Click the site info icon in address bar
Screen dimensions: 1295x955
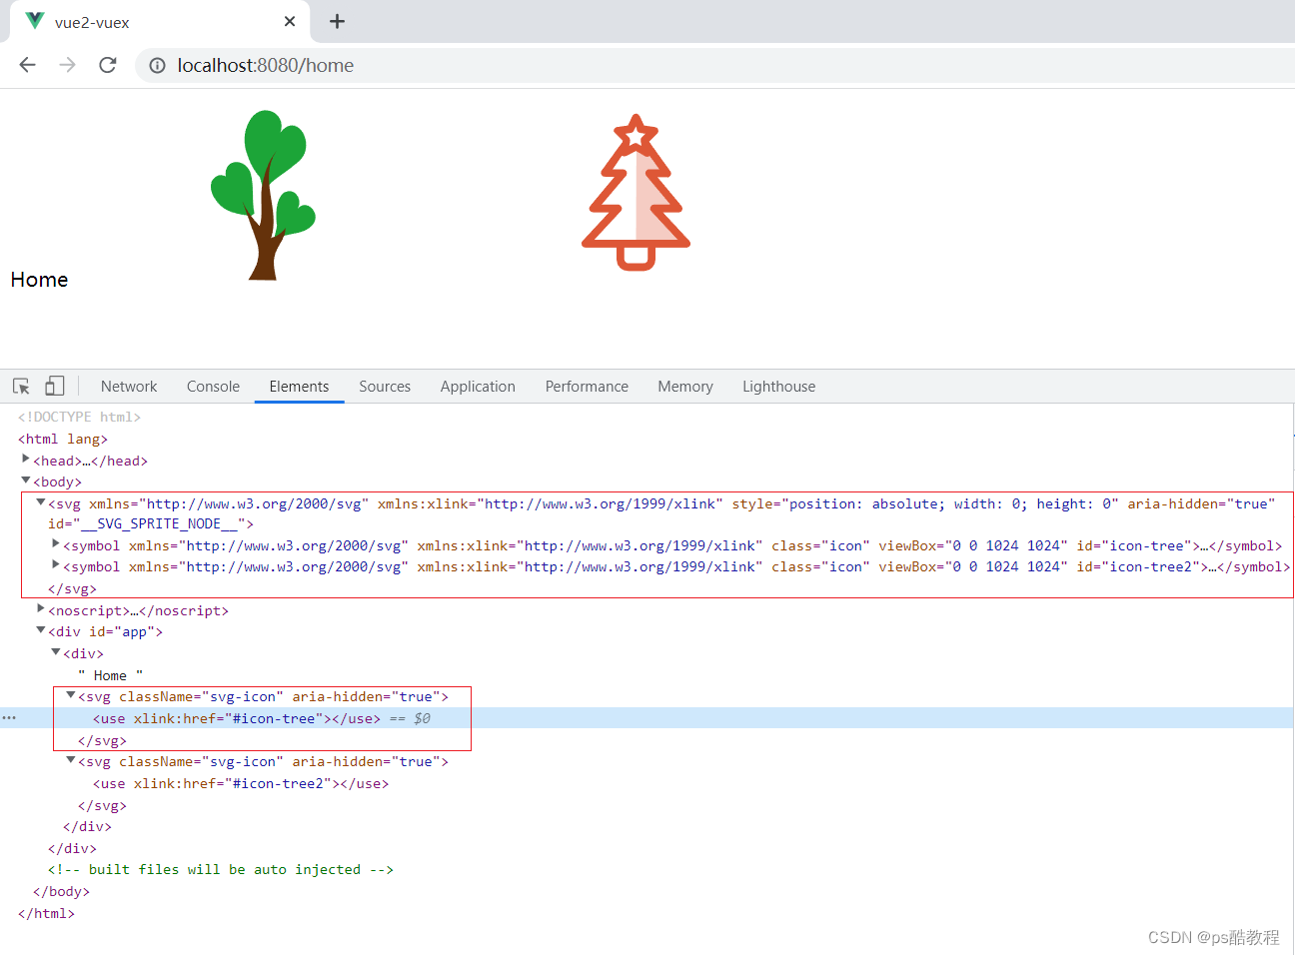157,65
